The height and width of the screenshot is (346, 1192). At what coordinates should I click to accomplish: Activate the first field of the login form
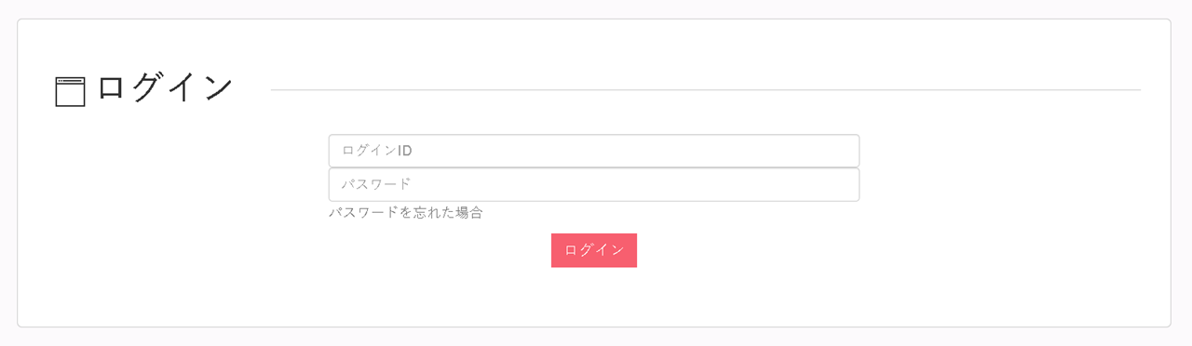[594, 151]
